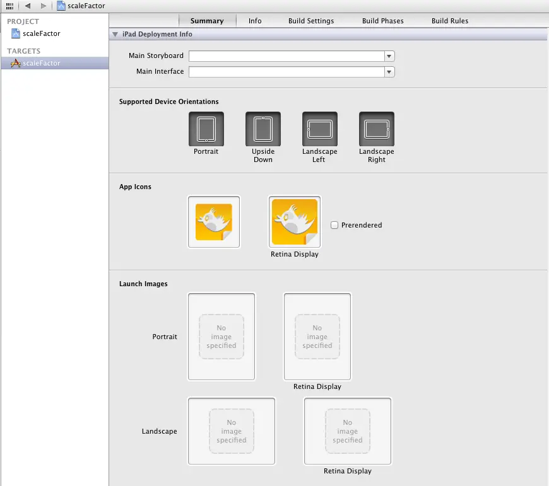Toggle the Upside Down orientation icon
Screen dimensions: 549x486
pos(263,129)
